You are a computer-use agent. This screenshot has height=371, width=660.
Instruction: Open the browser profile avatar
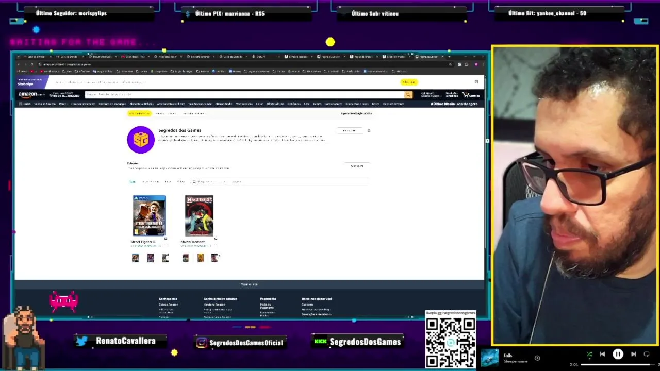[x=476, y=64]
